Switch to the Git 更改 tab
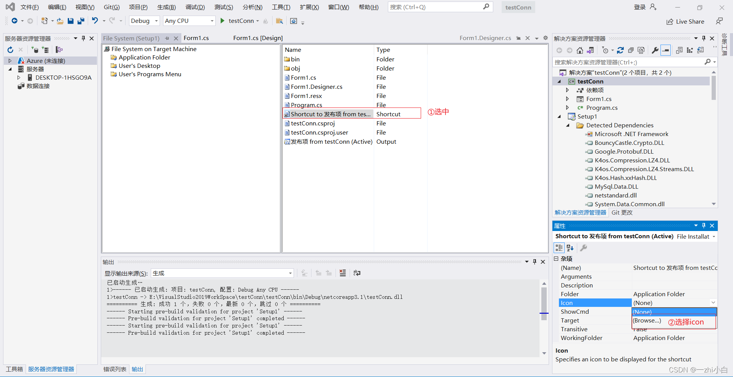The height and width of the screenshot is (377, 733). click(x=622, y=213)
